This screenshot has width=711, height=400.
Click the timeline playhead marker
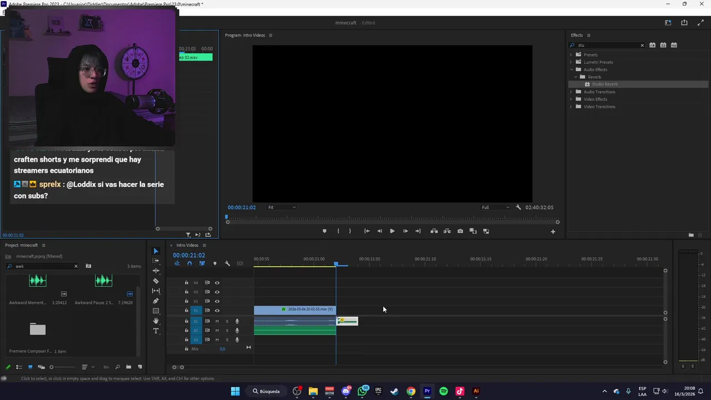[x=336, y=264]
